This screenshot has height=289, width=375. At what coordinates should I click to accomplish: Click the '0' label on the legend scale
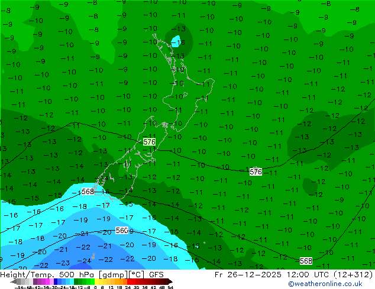pyautogui.click(x=95, y=287)
